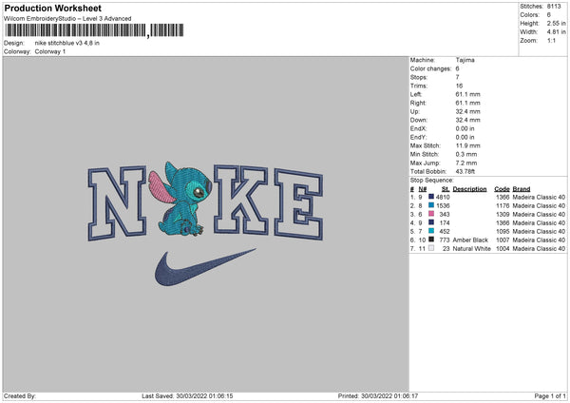Select the Wilcom EmbroideryStudio Level 3 Advanced subtitle
Viewport: 570px width, 403px height.
67,19
